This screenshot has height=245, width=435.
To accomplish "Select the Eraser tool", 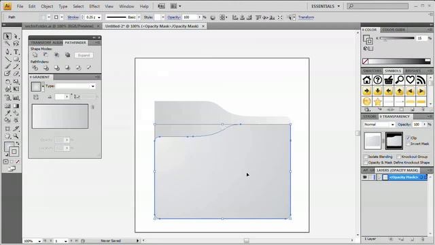I will (16, 73).
